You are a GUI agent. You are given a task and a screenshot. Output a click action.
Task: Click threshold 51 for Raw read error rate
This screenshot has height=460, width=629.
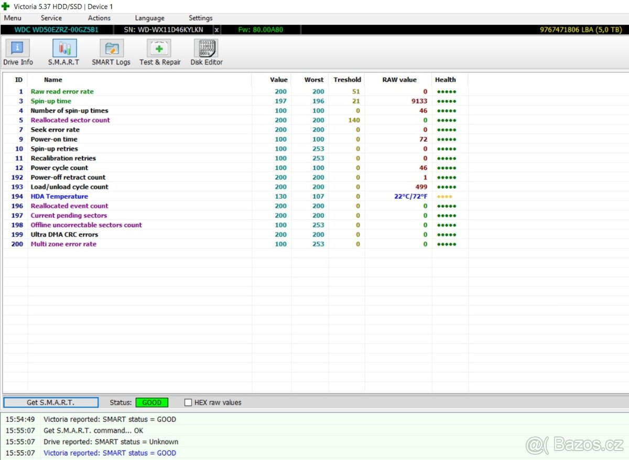tap(356, 91)
